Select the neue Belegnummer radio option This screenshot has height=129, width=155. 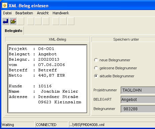point(112,60)
